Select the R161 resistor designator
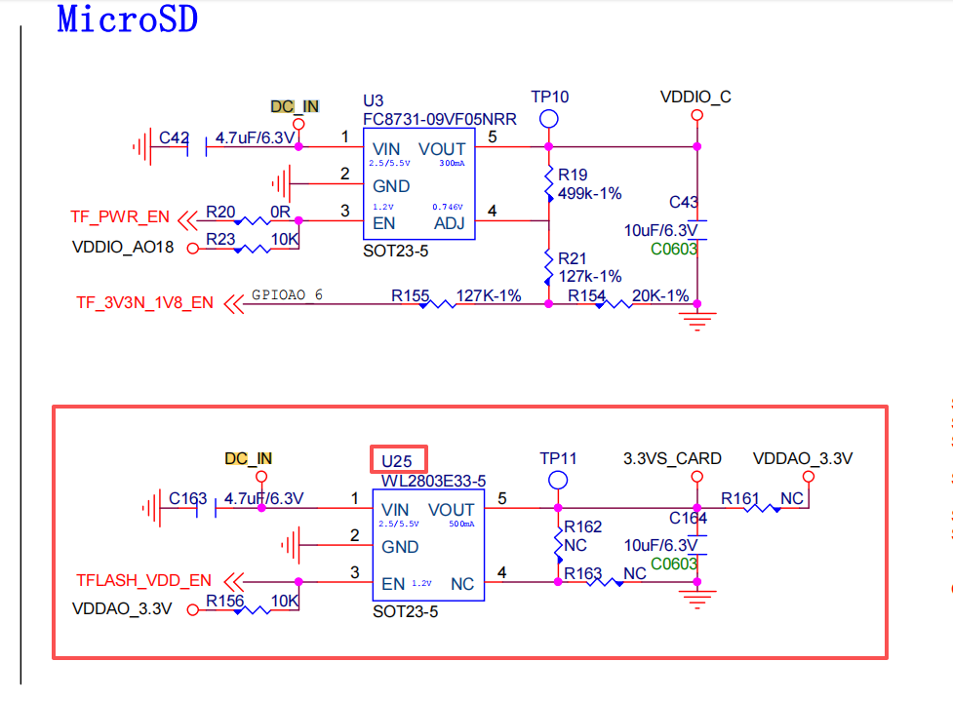Screen dimensions: 953x701 coord(739,499)
